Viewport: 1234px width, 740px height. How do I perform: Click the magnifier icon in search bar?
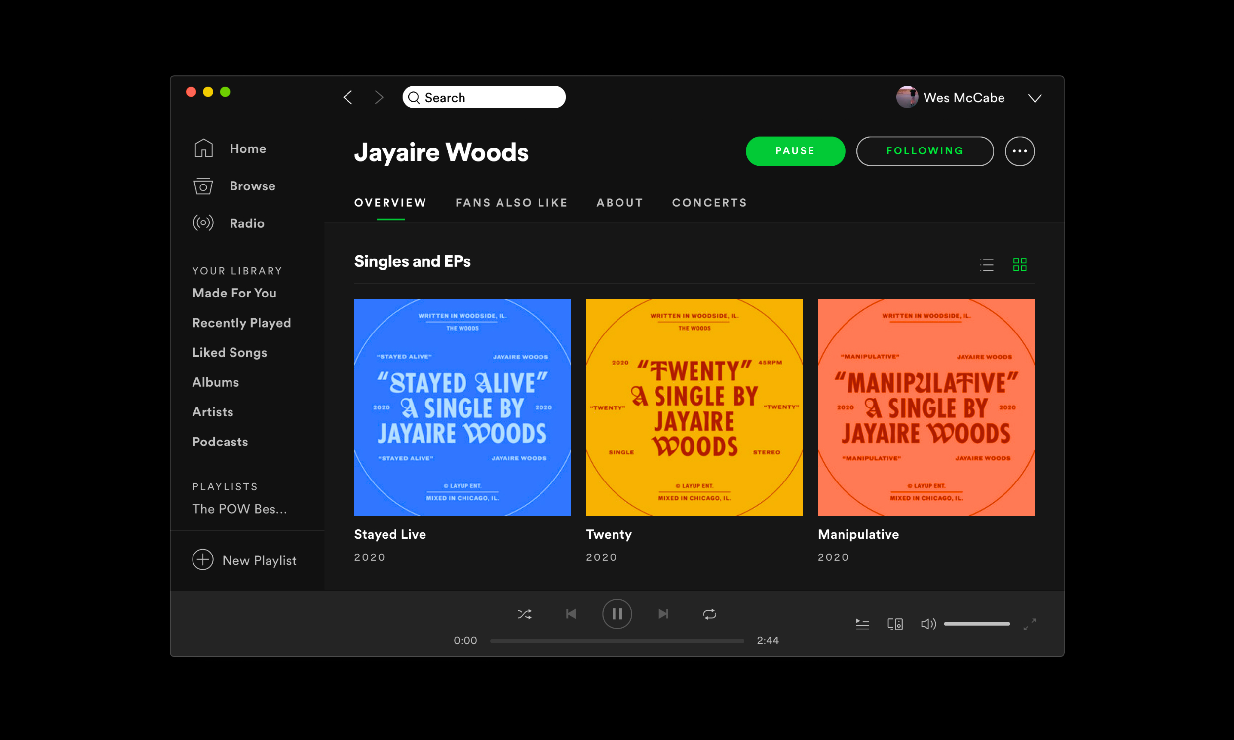tap(414, 97)
